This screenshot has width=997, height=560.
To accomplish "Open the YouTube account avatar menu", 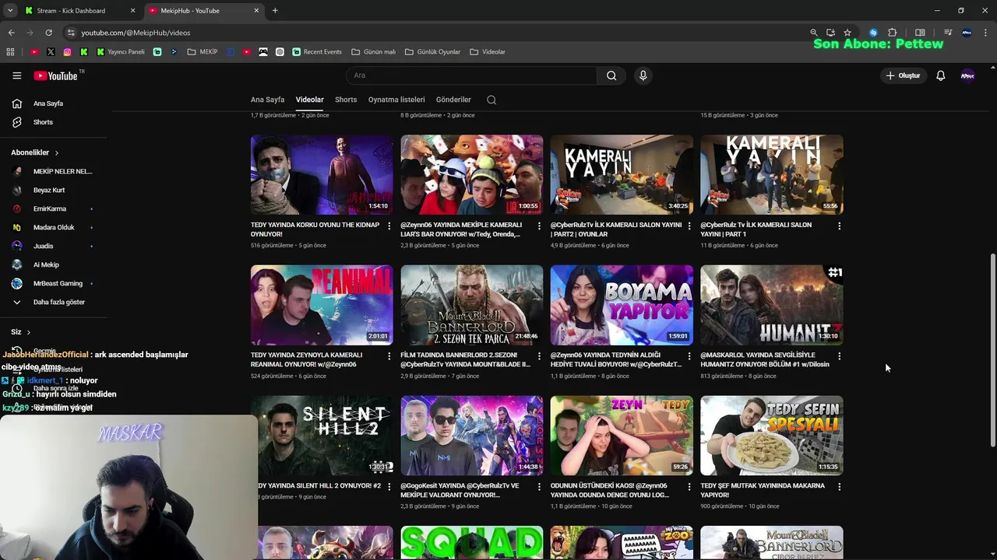I will point(967,75).
